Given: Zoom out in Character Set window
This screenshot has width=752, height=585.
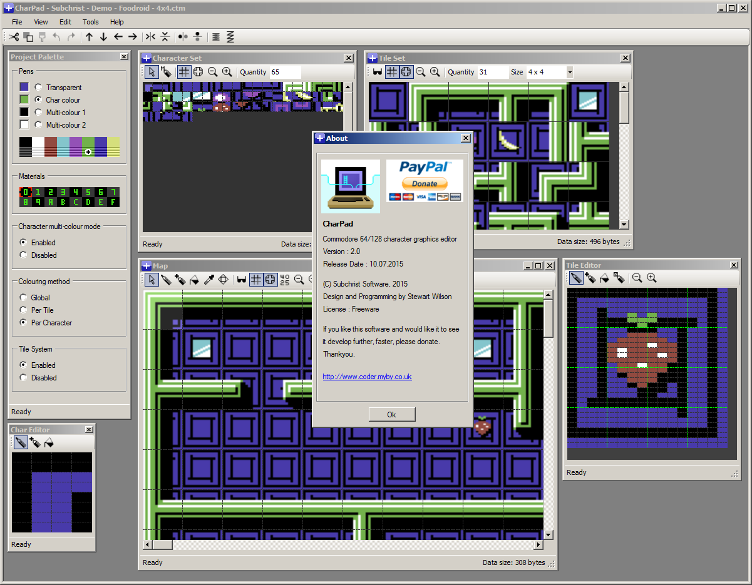Looking at the screenshot, I should pos(212,72).
